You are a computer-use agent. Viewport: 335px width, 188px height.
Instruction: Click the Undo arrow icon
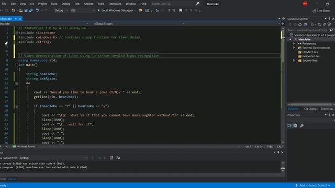coord(38,10)
